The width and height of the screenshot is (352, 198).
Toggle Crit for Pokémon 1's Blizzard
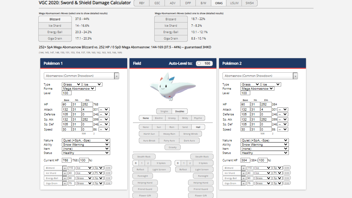click(x=108, y=168)
